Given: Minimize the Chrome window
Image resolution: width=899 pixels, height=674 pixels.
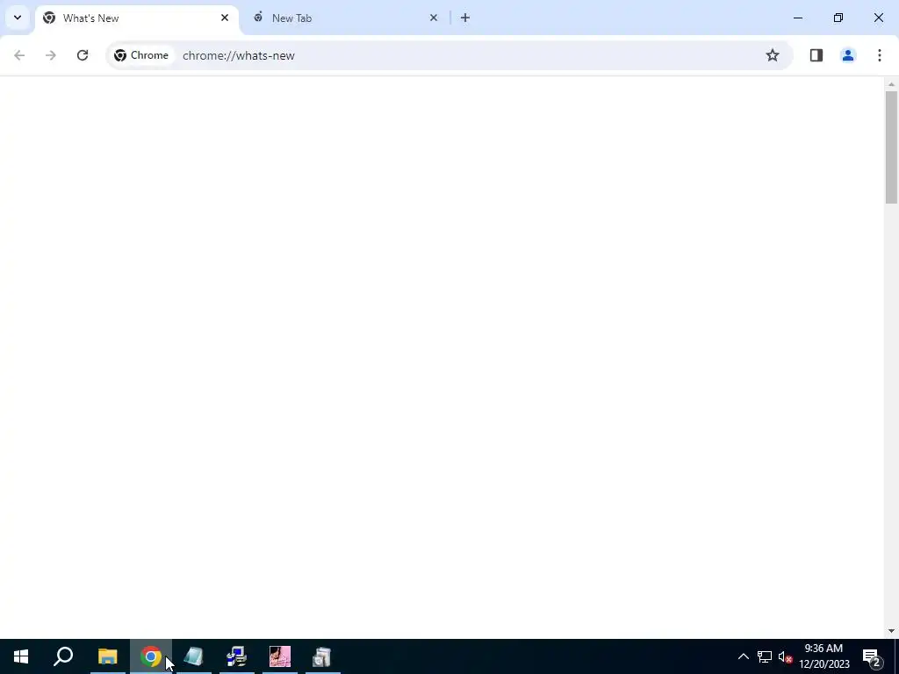Looking at the screenshot, I should (x=797, y=18).
